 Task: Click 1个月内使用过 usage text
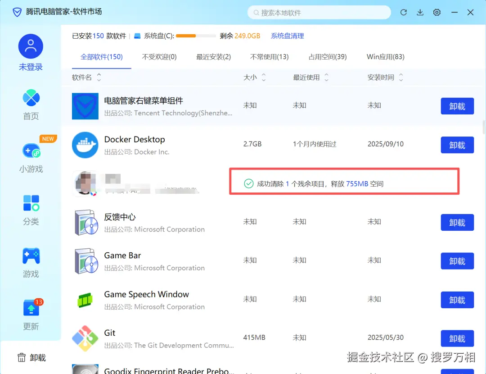(314, 144)
